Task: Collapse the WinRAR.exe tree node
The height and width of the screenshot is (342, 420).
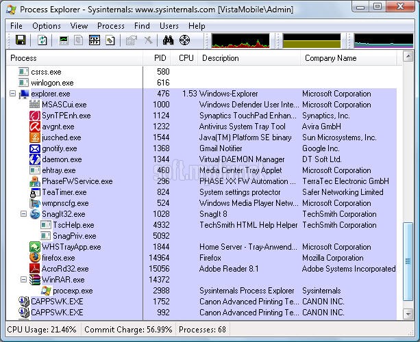Action: [23, 280]
